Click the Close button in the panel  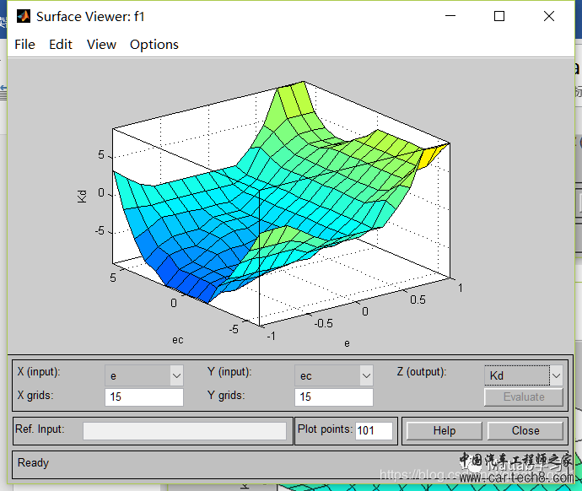coord(525,430)
